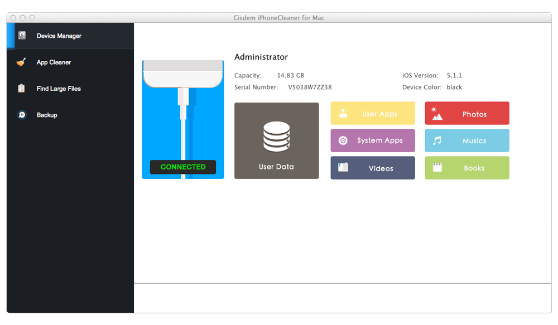This screenshot has width=558, height=325.
Task: Select the Administrator device name
Action: [x=261, y=57]
